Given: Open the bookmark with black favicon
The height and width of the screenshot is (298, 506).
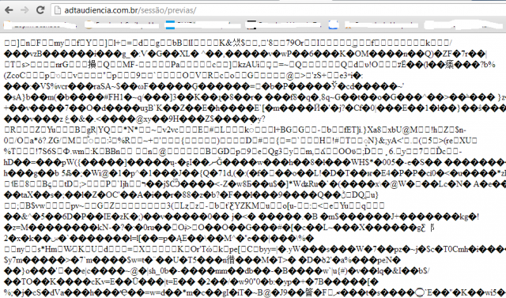Looking at the screenshot, I should (x=283, y=25).
